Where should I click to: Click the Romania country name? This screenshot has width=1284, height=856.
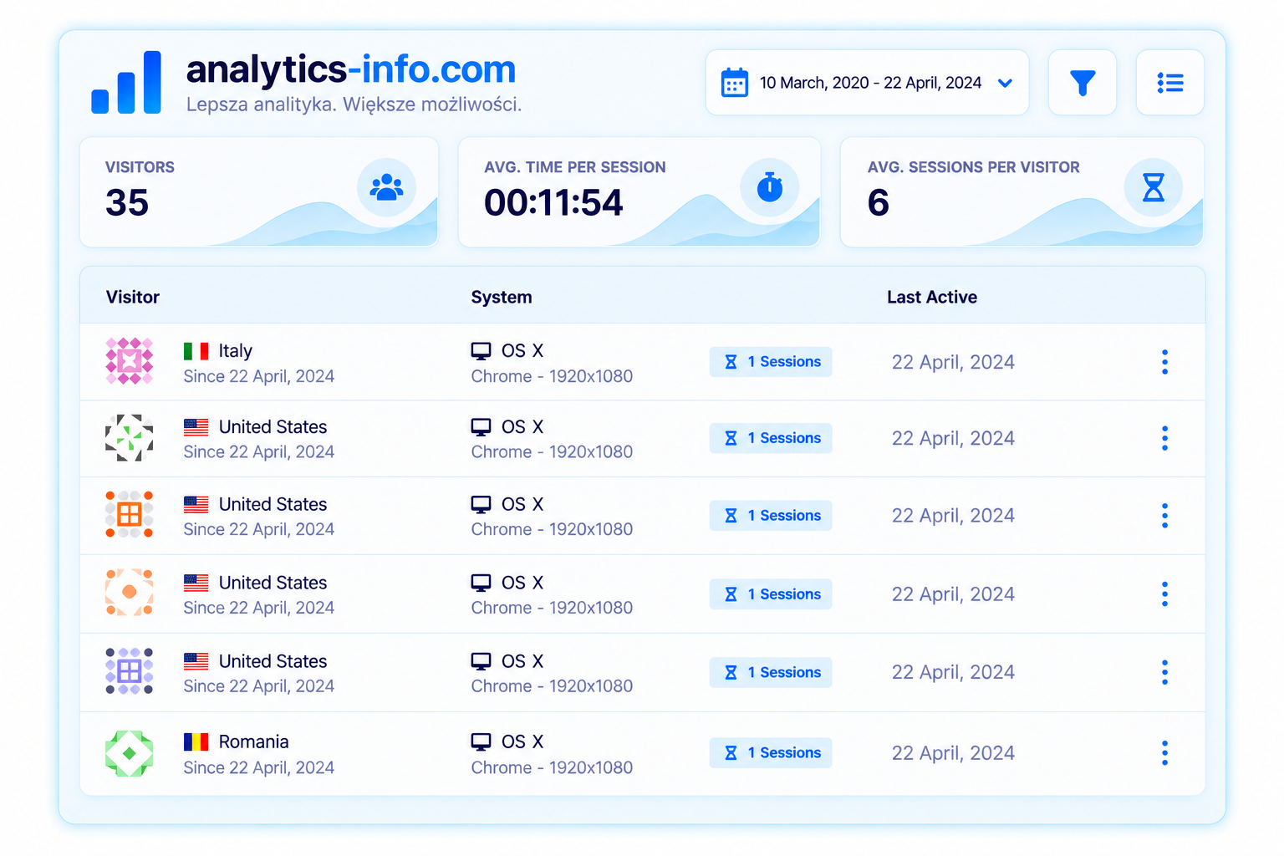coord(254,741)
